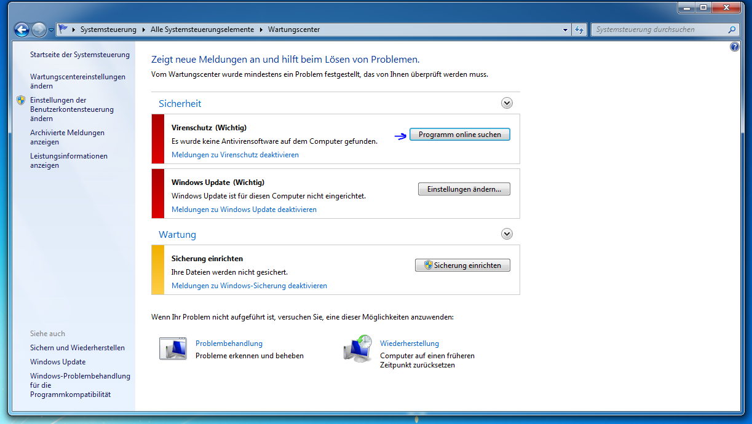Close the Wartungscenter window
The height and width of the screenshot is (424, 752).
click(x=726, y=7)
